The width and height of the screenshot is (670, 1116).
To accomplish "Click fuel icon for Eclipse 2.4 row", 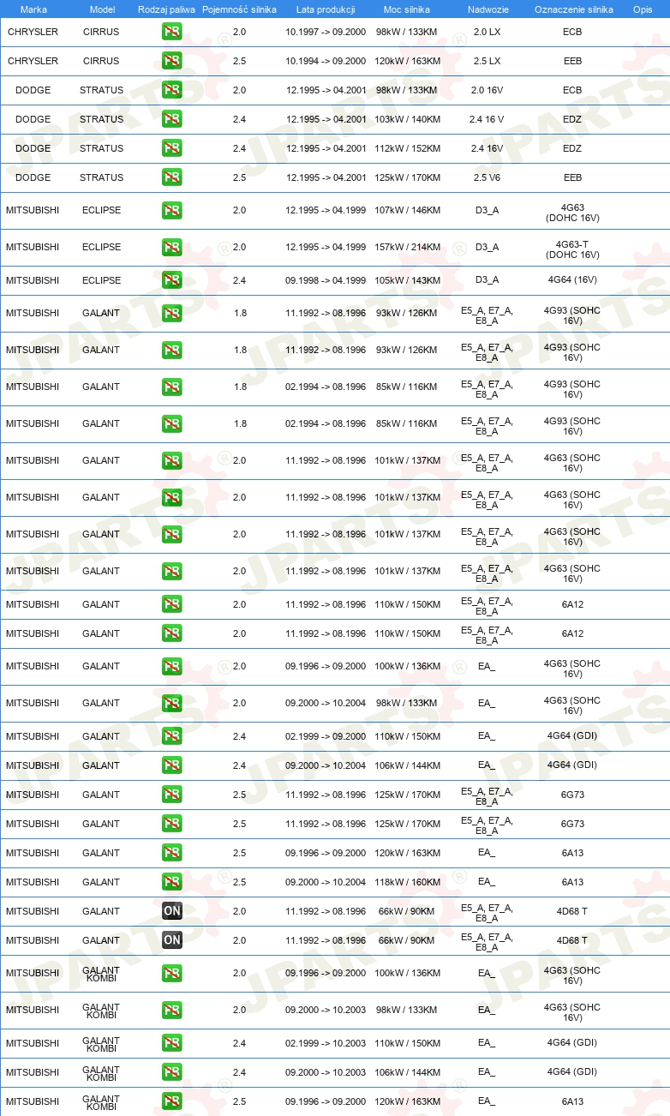I will pyautogui.click(x=171, y=280).
